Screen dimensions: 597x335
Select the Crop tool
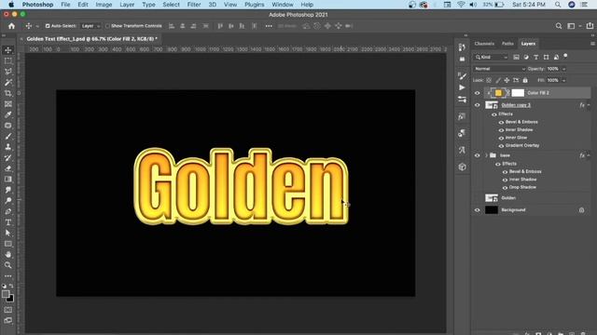(8, 93)
